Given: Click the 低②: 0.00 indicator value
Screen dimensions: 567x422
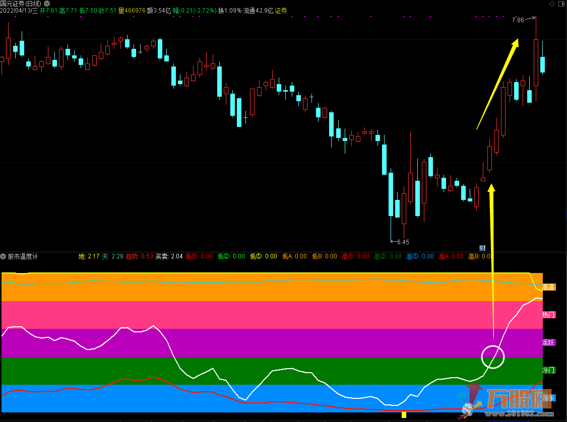Looking at the screenshot, I should [231, 256].
